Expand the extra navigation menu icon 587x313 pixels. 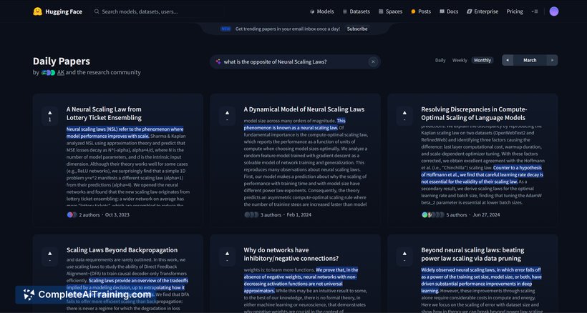(x=535, y=11)
